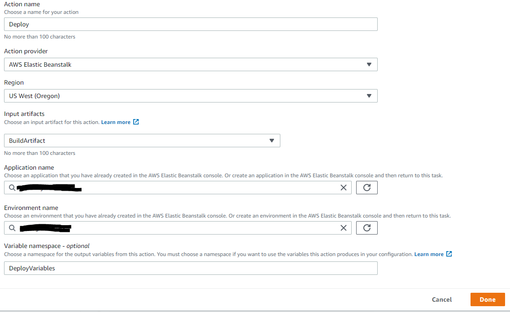Click the Action provider label
This screenshot has width=510, height=312.
(x=26, y=51)
